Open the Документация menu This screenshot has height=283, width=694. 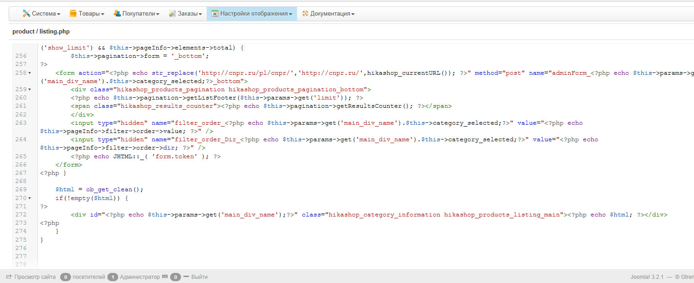pyautogui.click(x=328, y=14)
